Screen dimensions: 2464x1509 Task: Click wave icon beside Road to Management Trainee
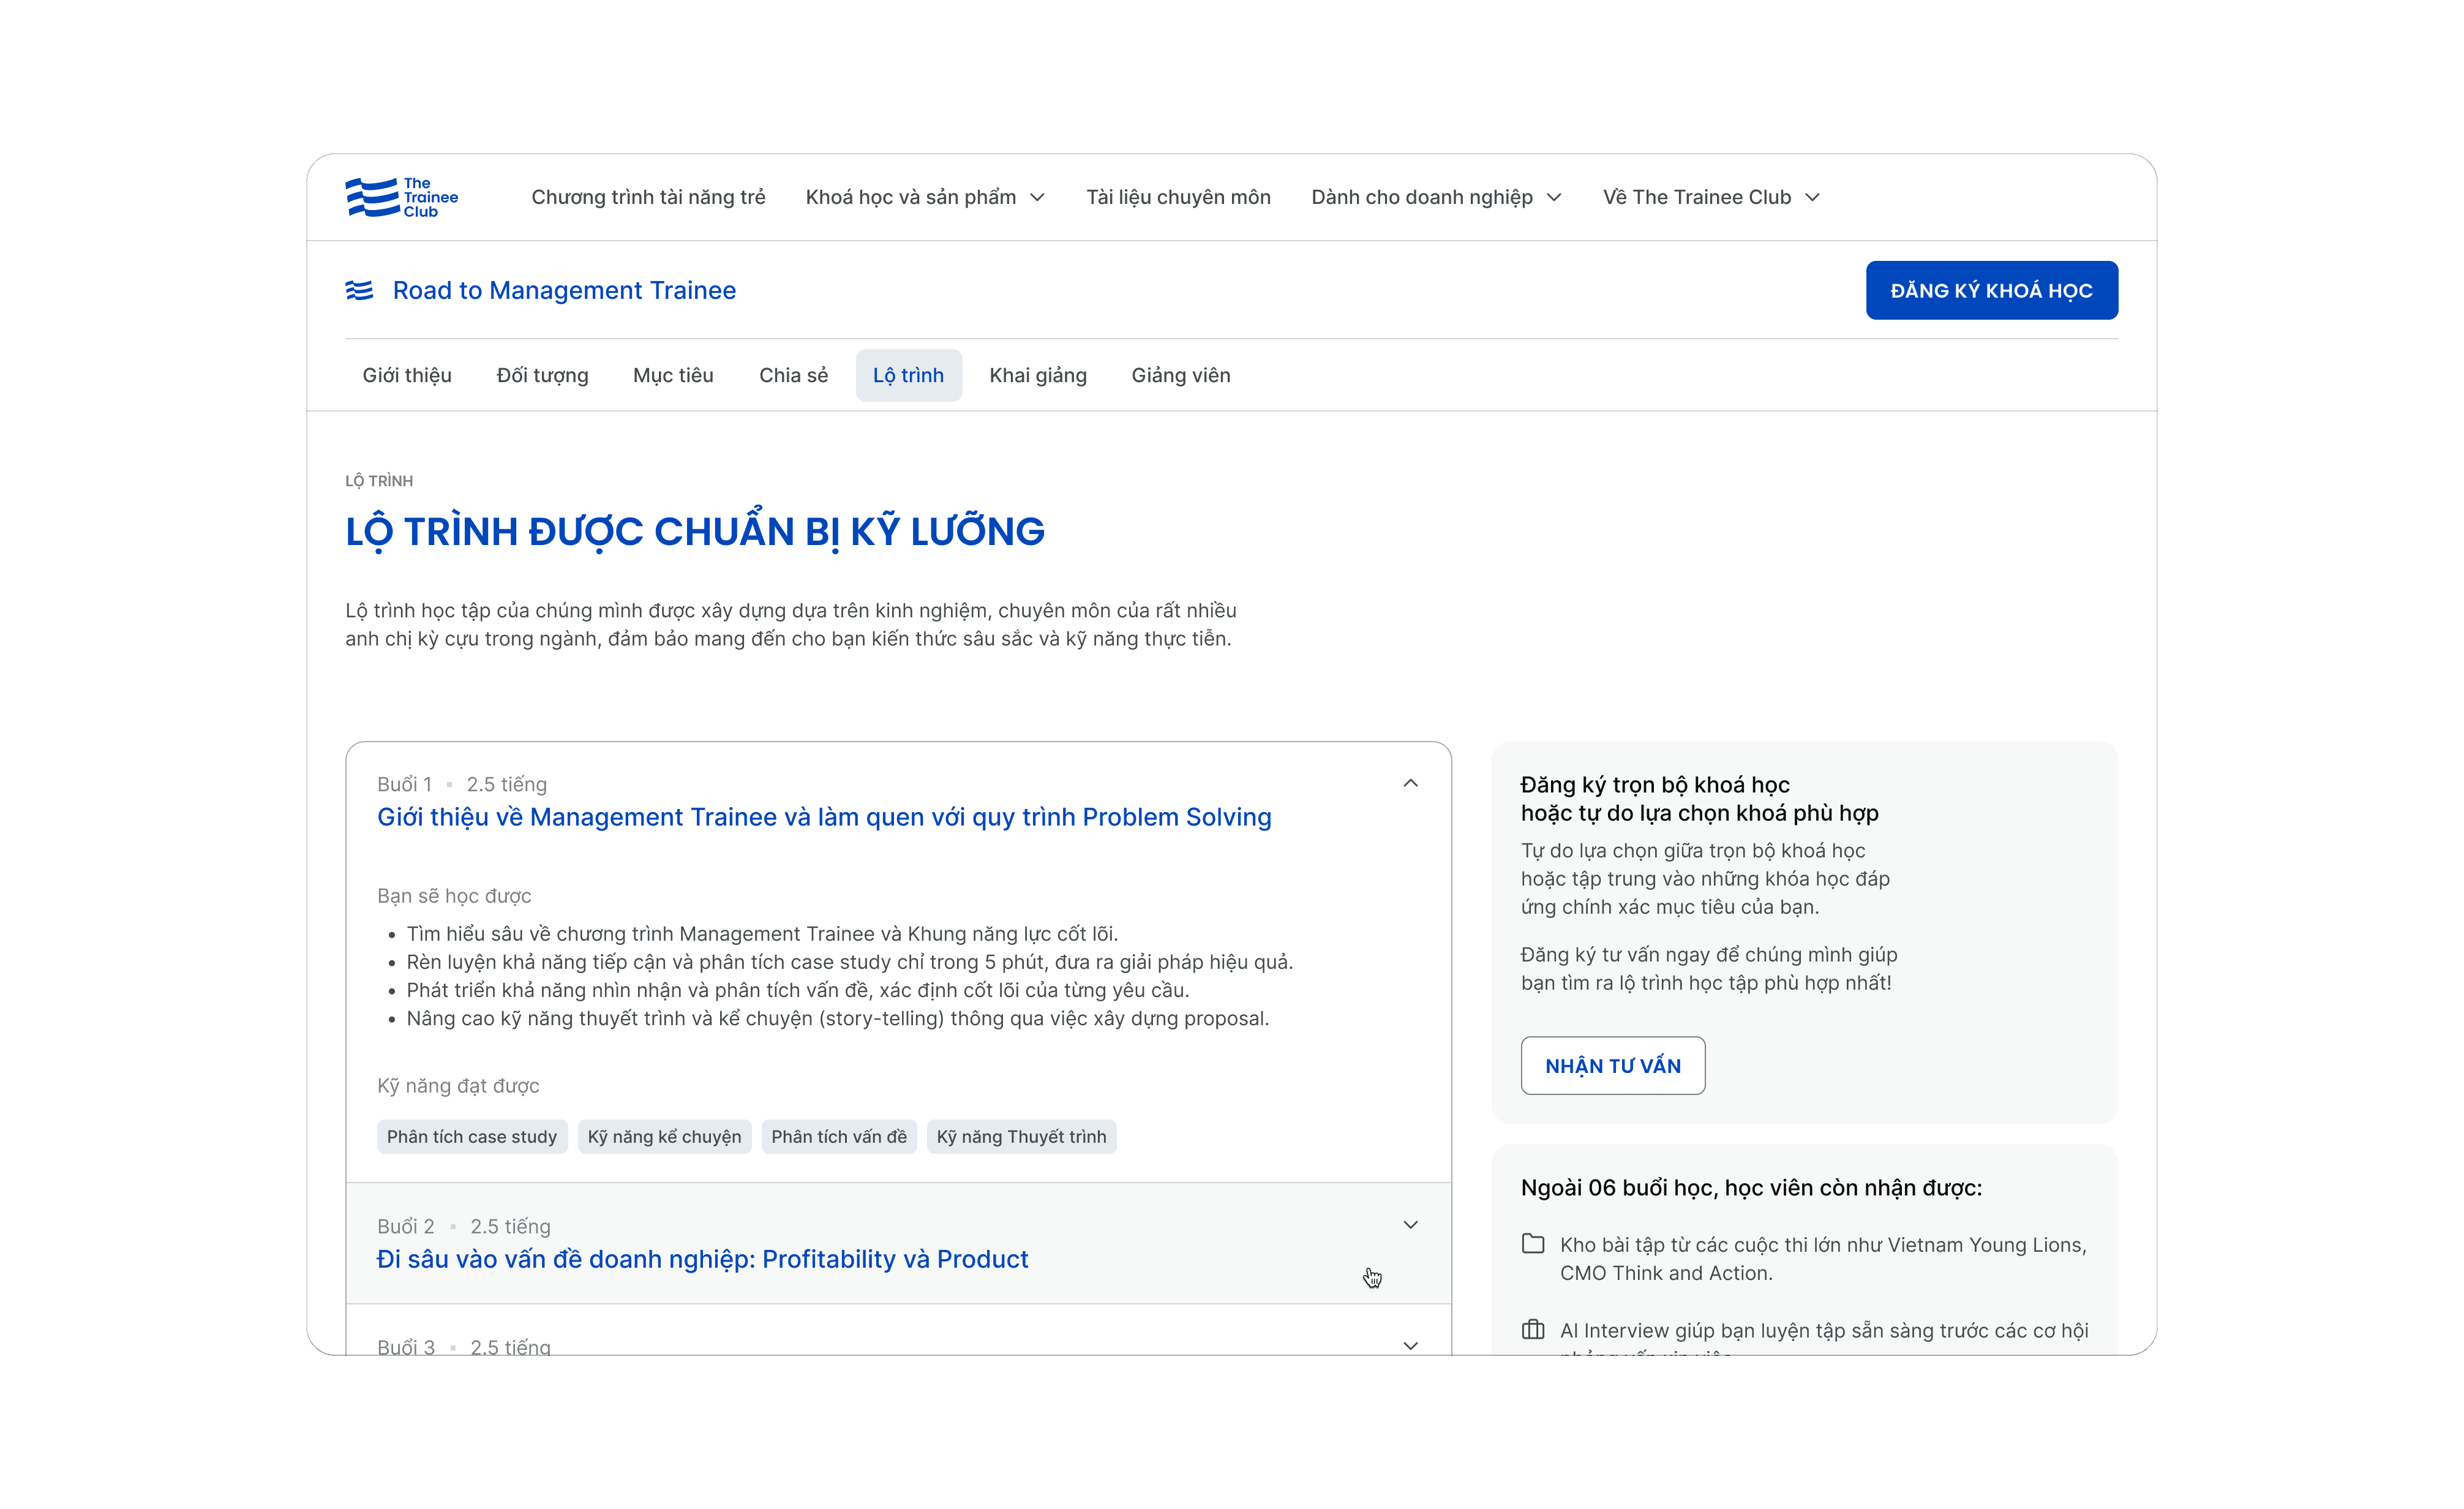click(359, 290)
